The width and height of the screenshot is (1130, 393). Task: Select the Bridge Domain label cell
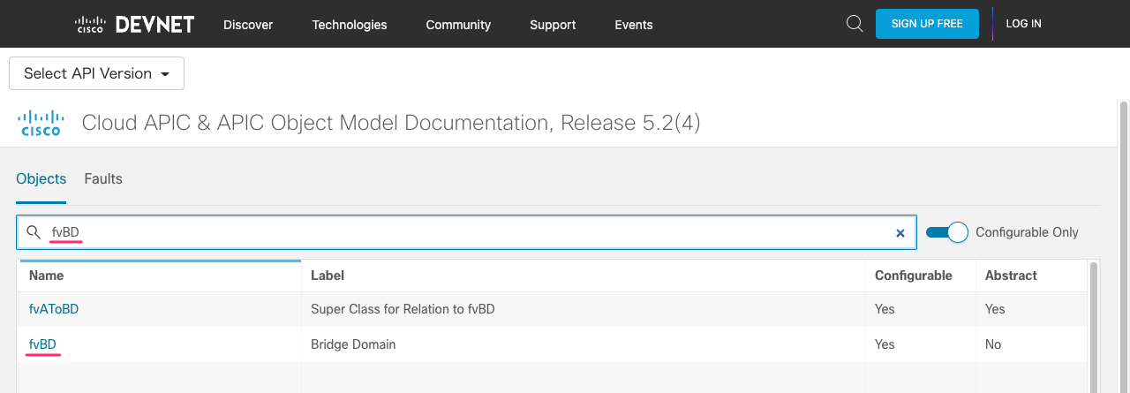tap(353, 344)
